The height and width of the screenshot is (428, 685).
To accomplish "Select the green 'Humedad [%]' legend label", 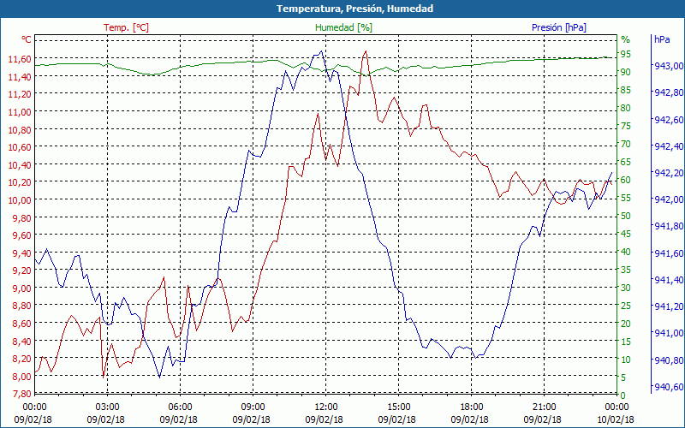I will coord(343,27).
